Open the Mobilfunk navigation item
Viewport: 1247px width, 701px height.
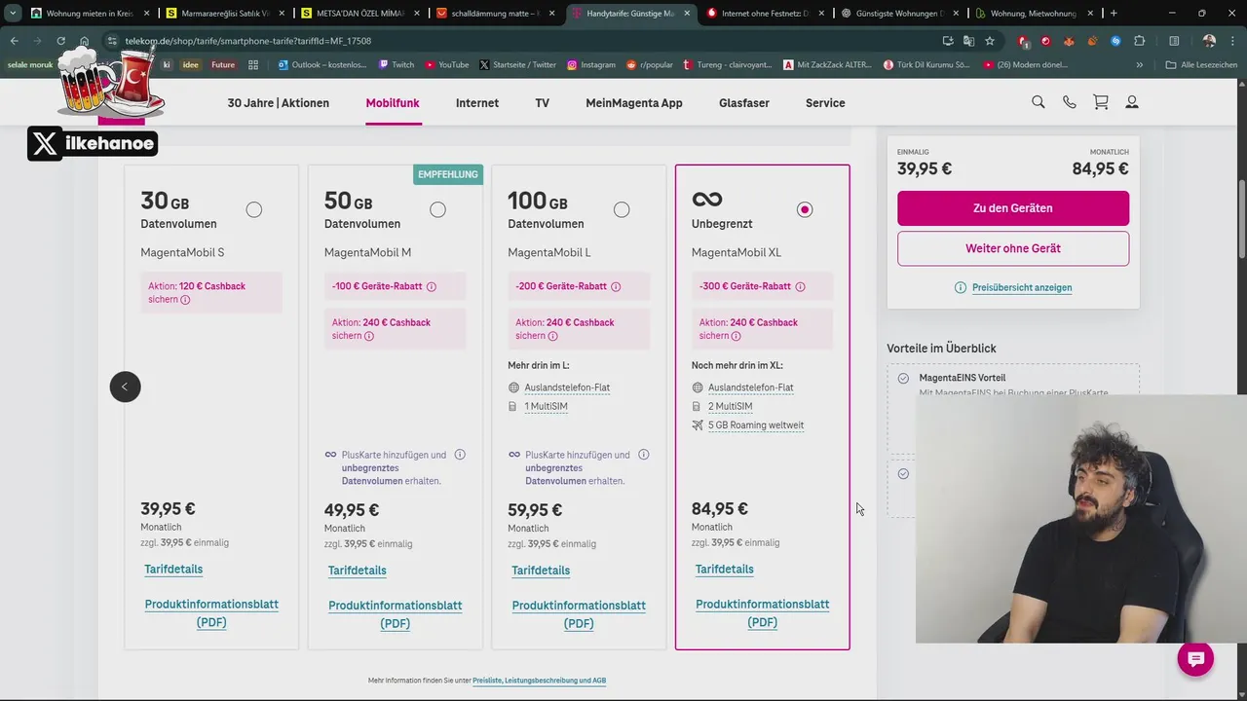[x=393, y=102]
